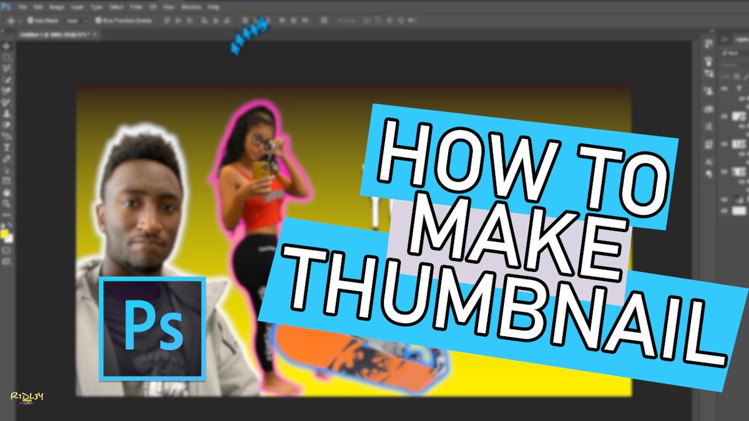Select the Type tool

pos(7,147)
